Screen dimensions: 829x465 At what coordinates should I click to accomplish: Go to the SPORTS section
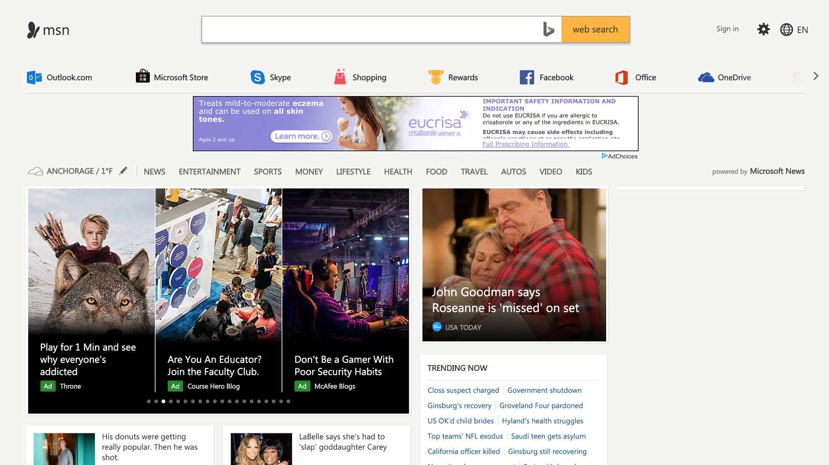[267, 172]
